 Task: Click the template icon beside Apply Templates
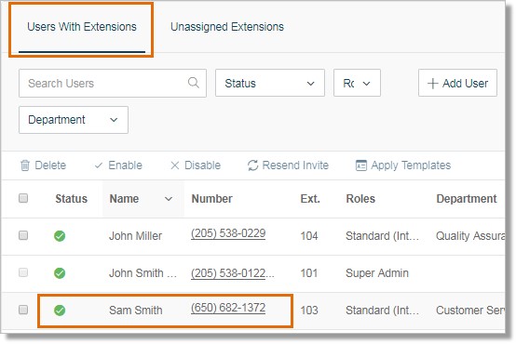click(361, 165)
